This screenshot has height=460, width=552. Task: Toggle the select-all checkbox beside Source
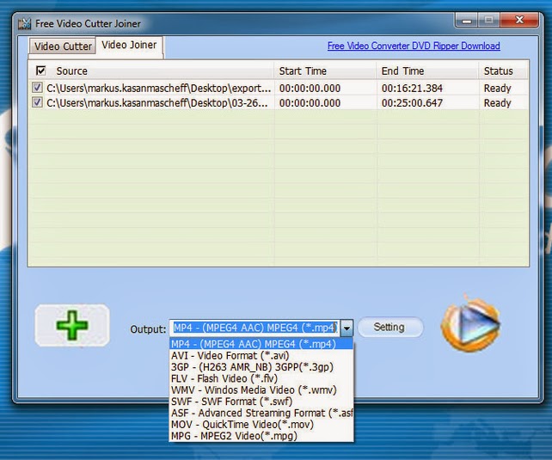coord(40,71)
